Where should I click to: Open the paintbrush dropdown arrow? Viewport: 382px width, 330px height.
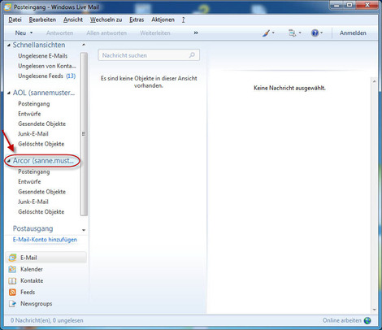tap(273, 33)
